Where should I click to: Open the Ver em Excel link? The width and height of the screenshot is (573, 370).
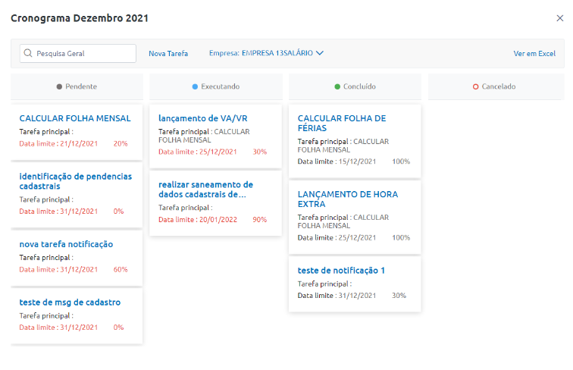pyautogui.click(x=534, y=54)
